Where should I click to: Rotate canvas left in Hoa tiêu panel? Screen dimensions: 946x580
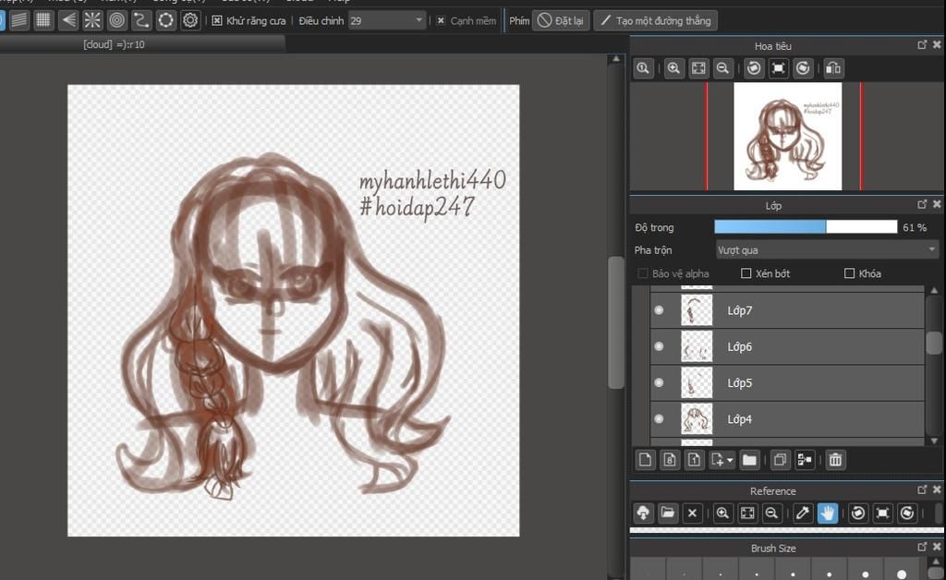(754, 68)
